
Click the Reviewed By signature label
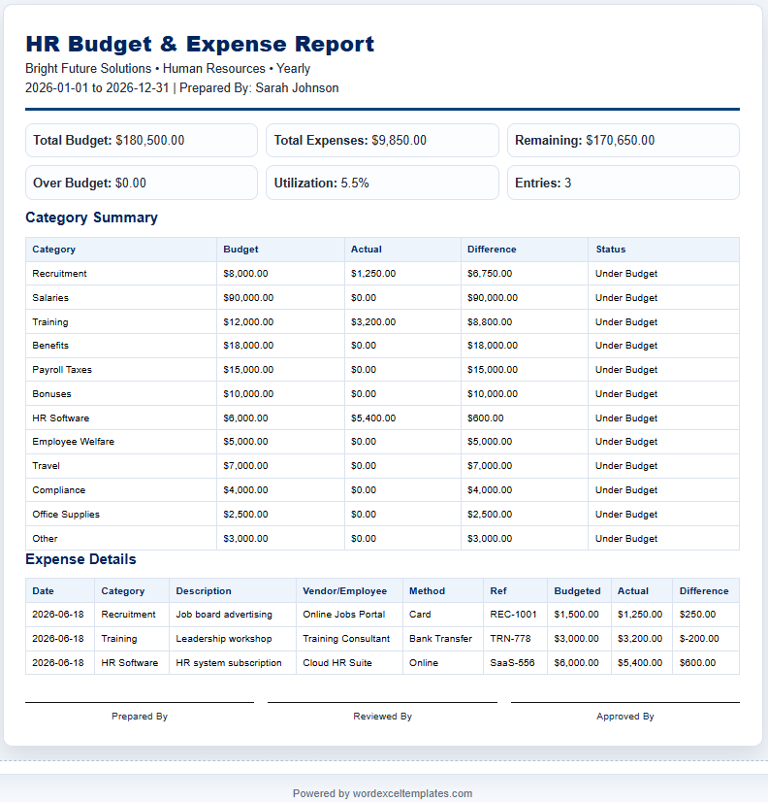382,717
